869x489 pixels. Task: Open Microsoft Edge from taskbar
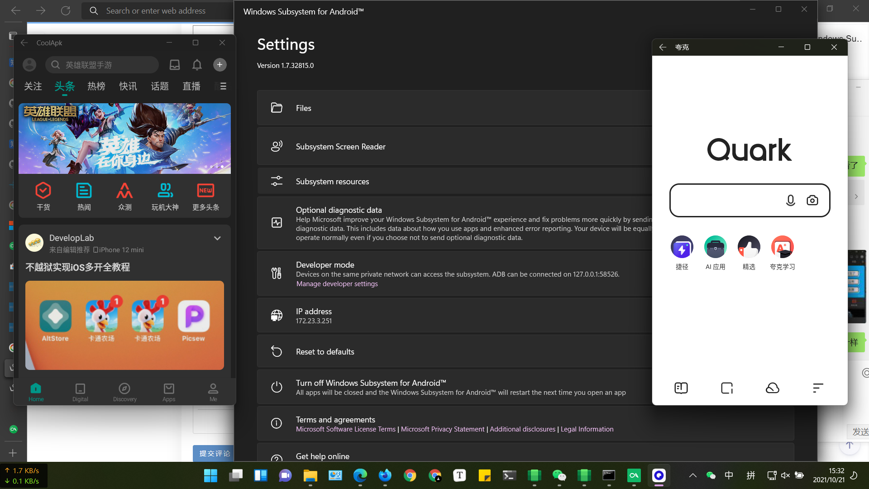point(360,475)
